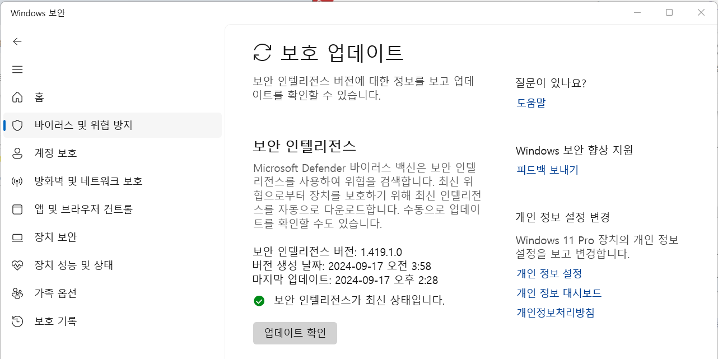This screenshot has width=718, height=359.
Task: Open 장치 성능 및 상태
Action: [113, 265]
